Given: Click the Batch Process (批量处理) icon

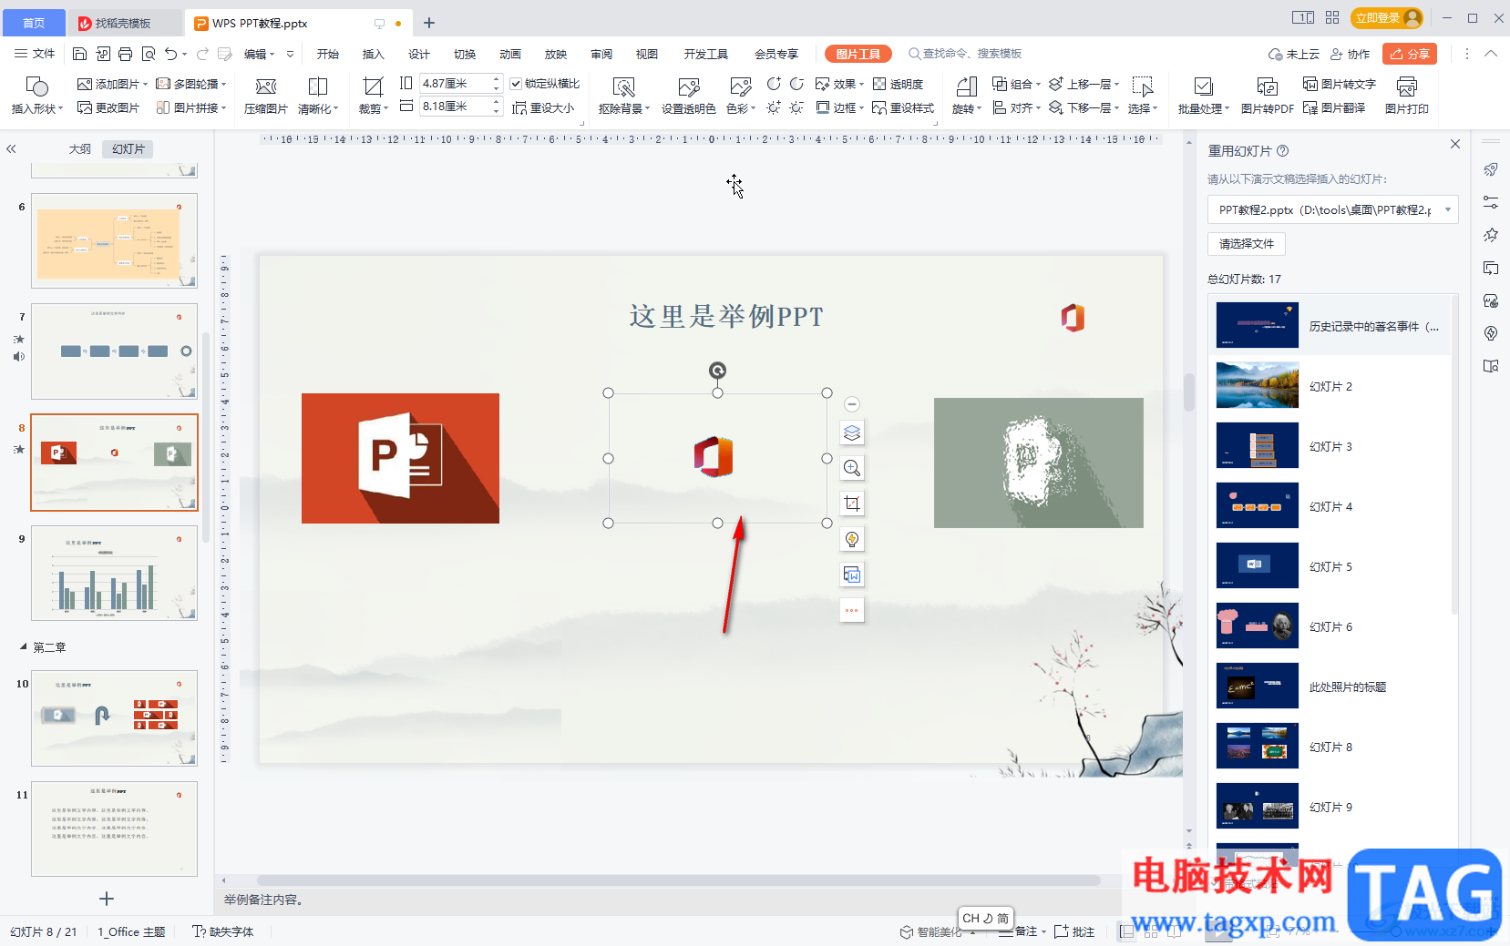Looking at the screenshot, I should pos(1203,86).
